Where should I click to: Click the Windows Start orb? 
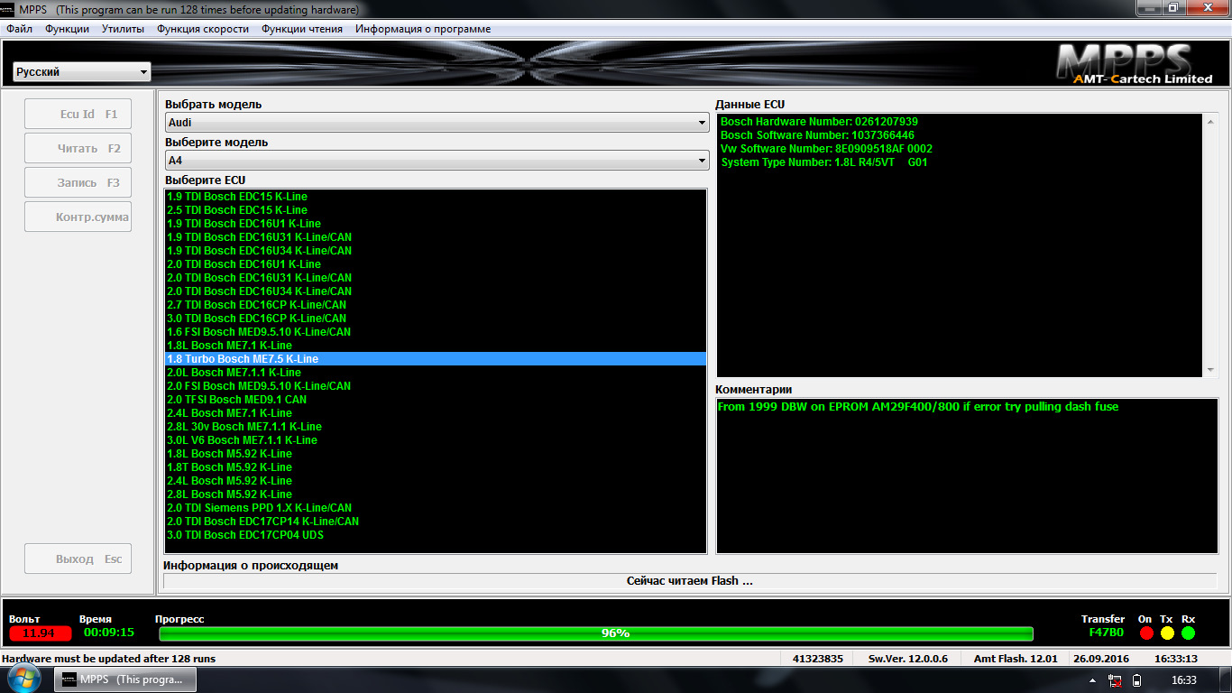(x=24, y=679)
